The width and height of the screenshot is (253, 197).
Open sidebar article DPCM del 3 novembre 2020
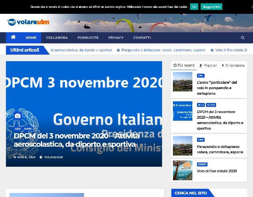[x=220, y=120]
